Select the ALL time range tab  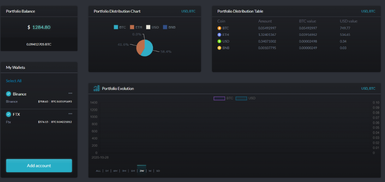tap(98, 171)
